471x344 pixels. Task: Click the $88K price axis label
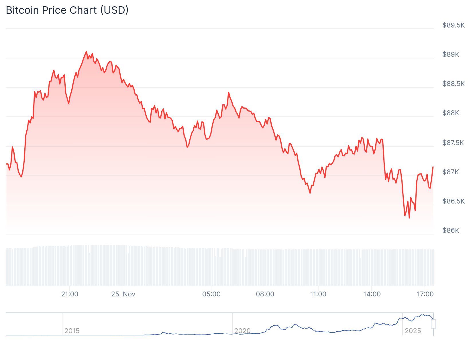tap(451, 113)
